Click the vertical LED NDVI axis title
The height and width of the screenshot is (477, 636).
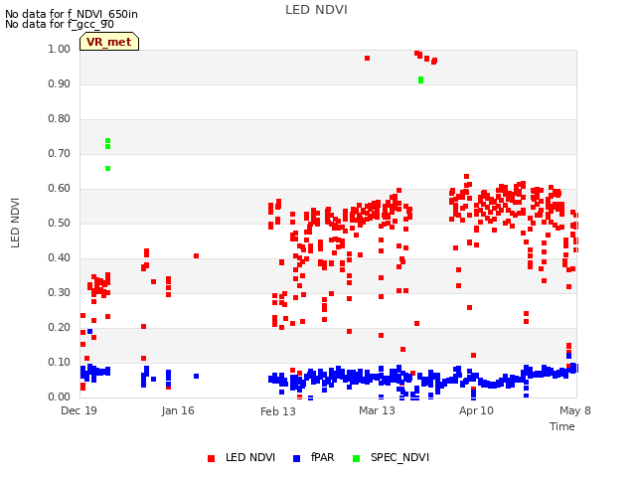click(x=15, y=223)
